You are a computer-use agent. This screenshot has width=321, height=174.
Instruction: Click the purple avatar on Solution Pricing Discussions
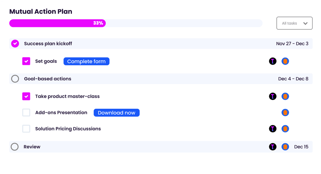pyautogui.click(x=273, y=129)
